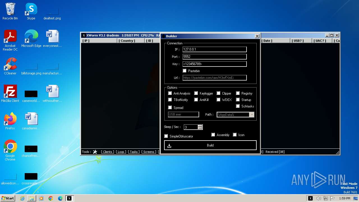Click the Sleep / Sec number field
Screen dimensions: 359x202
[x=191, y=127]
